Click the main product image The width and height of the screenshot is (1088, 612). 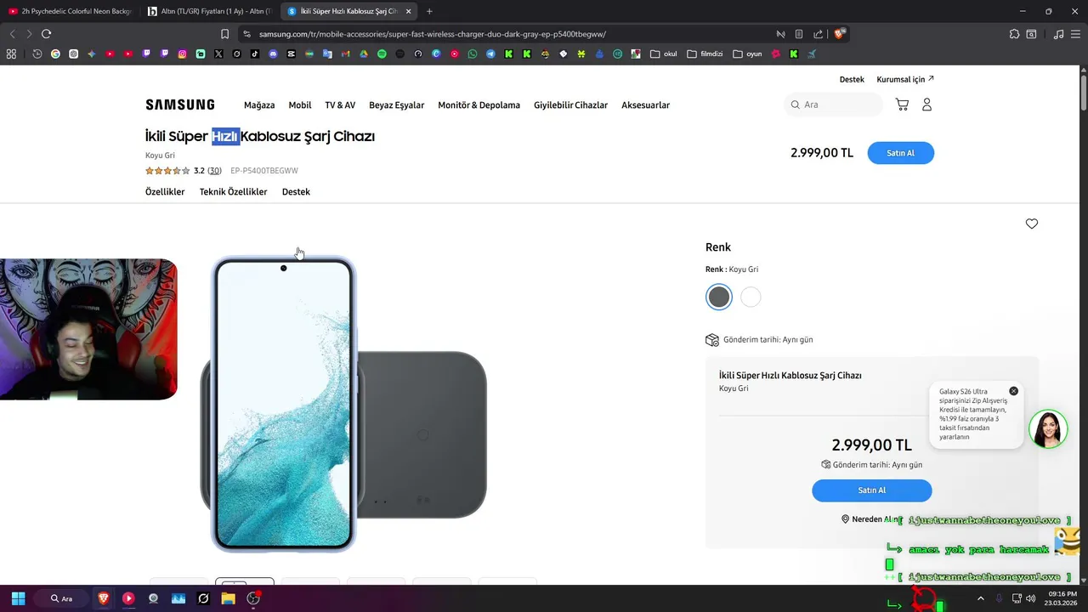(343, 404)
